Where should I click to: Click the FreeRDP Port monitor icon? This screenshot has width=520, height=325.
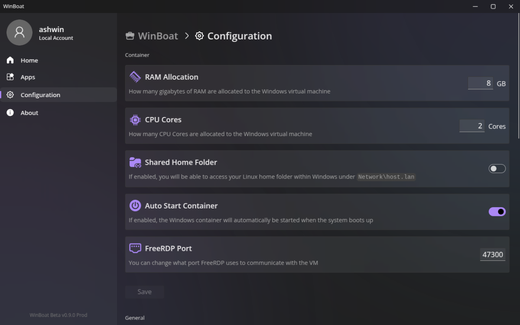[135, 247]
